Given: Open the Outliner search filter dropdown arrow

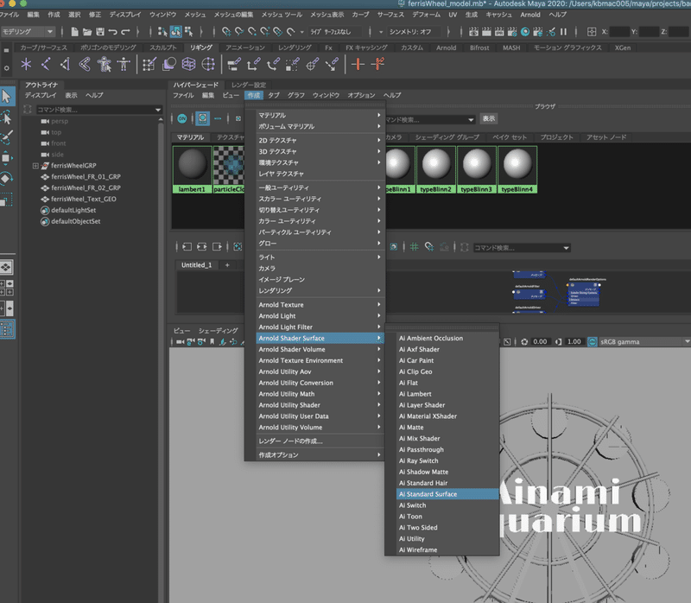Looking at the screenshot, I should [x=158, y=110].
